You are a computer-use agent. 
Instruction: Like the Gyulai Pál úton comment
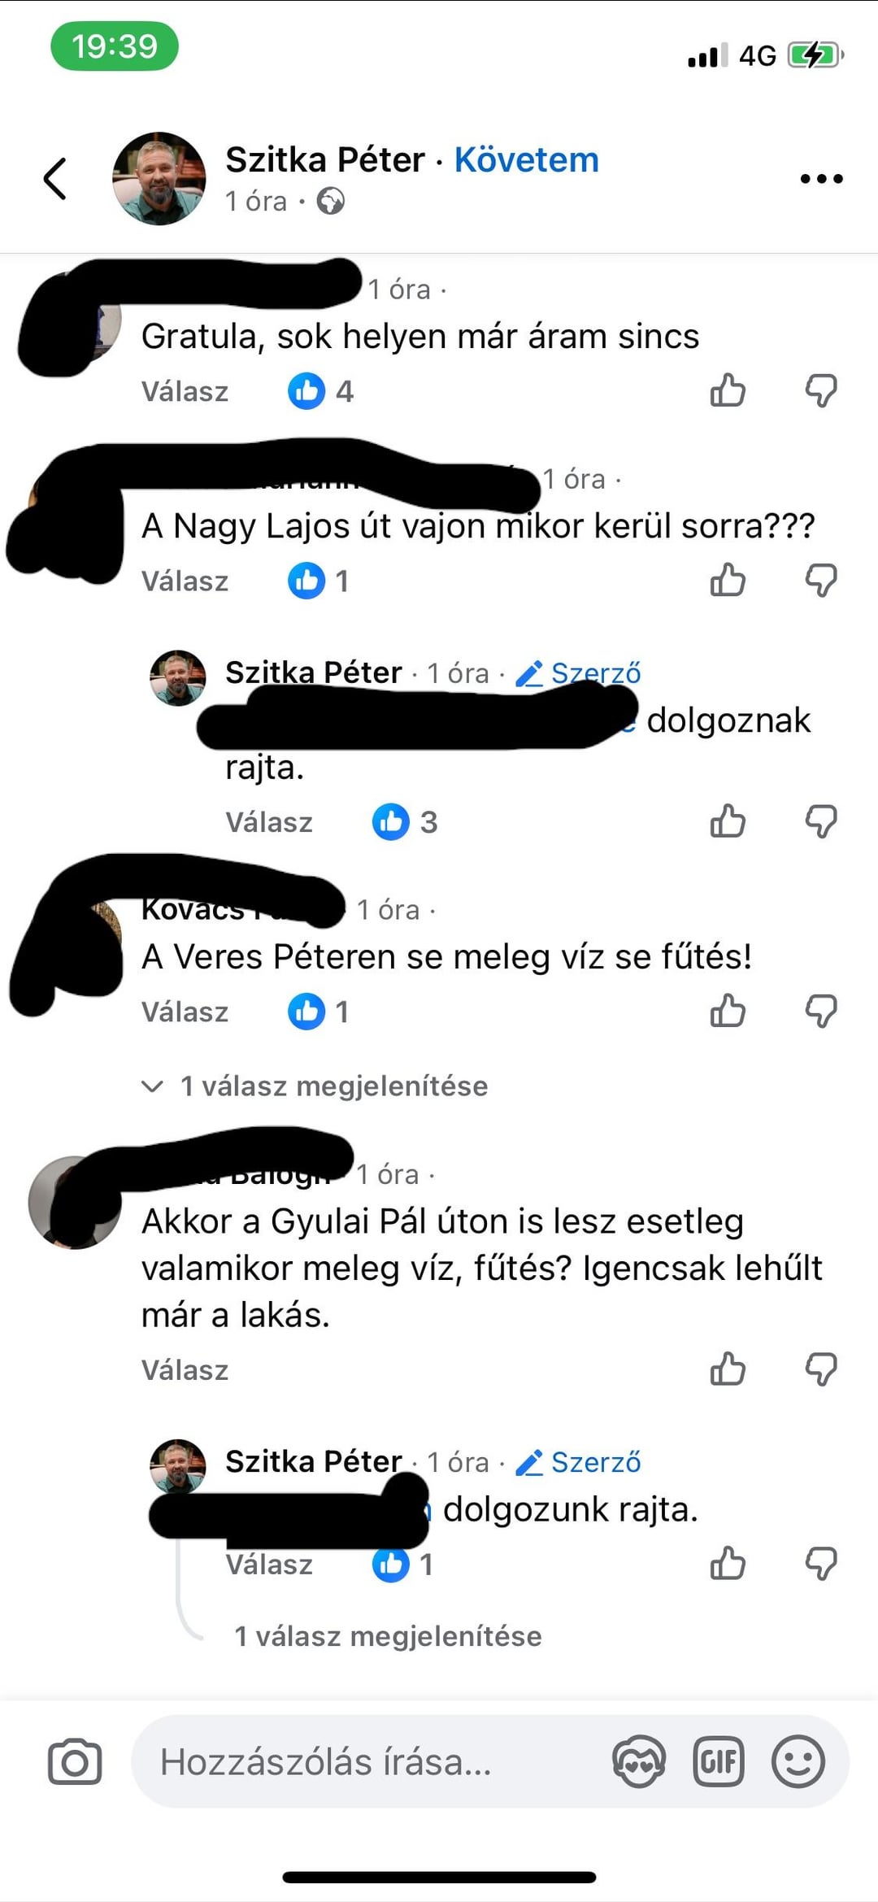pos(728,1369)
